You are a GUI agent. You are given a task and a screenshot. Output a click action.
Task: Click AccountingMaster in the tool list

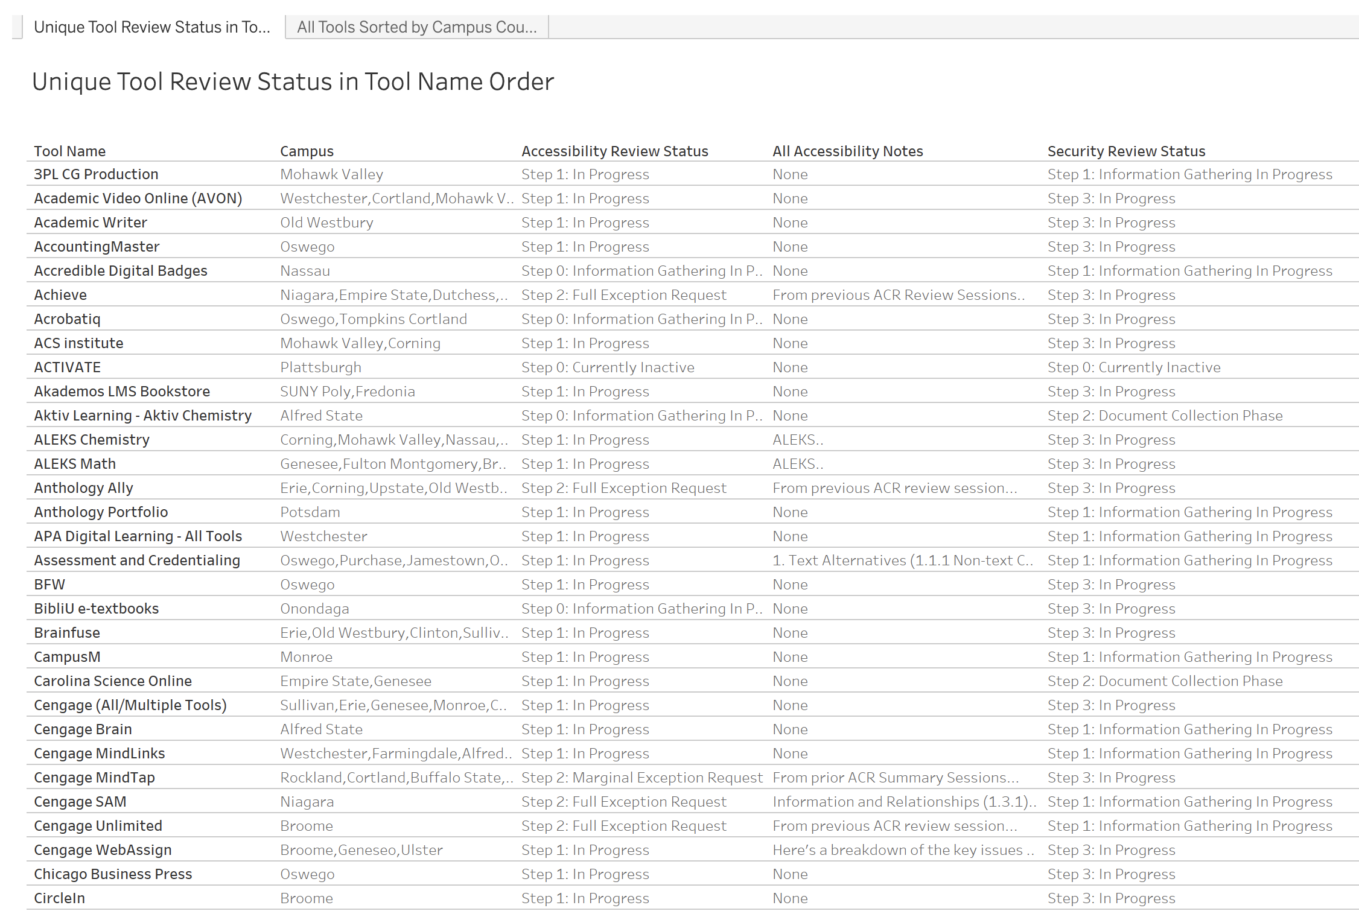97,247
